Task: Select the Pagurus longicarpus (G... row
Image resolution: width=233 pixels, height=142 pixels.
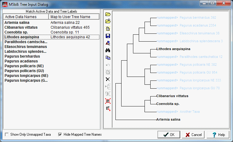Action: coord(26,80)
